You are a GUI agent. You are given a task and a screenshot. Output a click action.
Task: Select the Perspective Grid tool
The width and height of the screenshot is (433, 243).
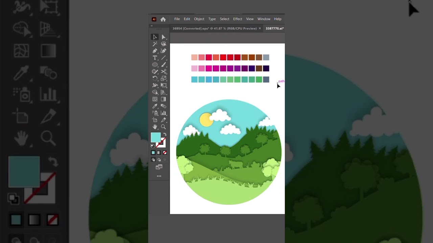point(164,92)
